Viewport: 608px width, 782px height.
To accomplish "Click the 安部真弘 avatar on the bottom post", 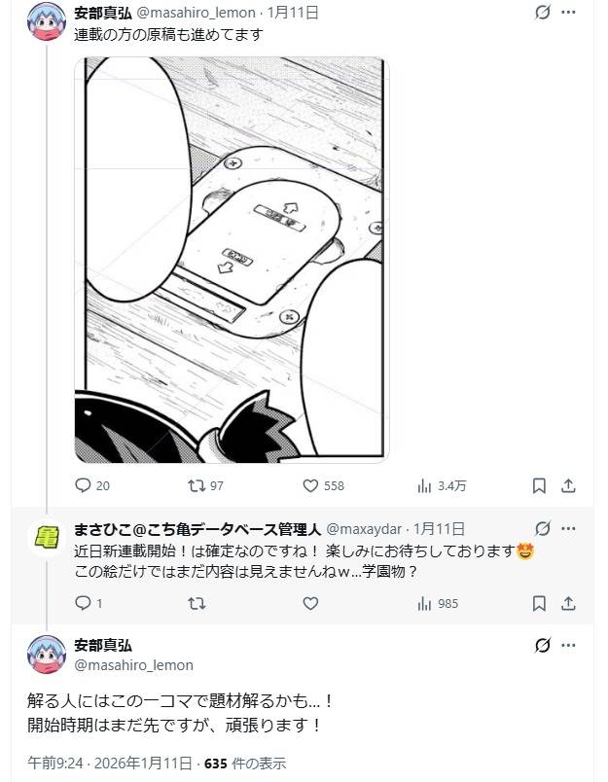I will [x=47, y=655].
